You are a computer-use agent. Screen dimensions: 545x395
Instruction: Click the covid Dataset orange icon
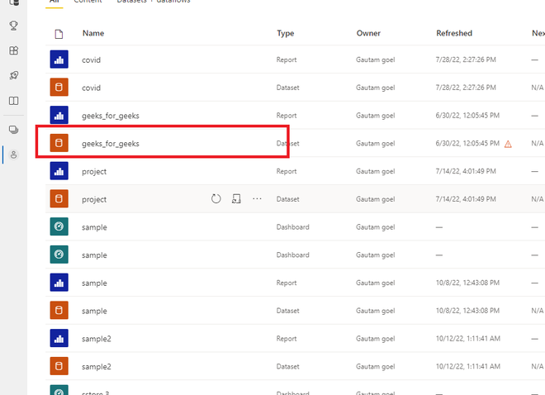(x=59, y=88)
